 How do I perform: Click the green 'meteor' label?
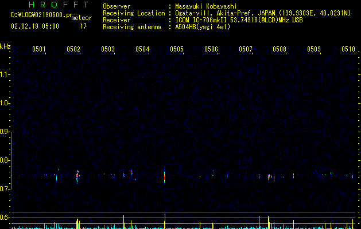[x=81, y=18]
